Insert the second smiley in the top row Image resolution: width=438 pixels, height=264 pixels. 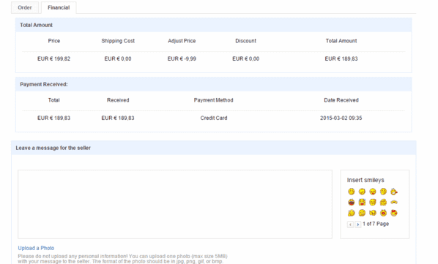[362, 192]
